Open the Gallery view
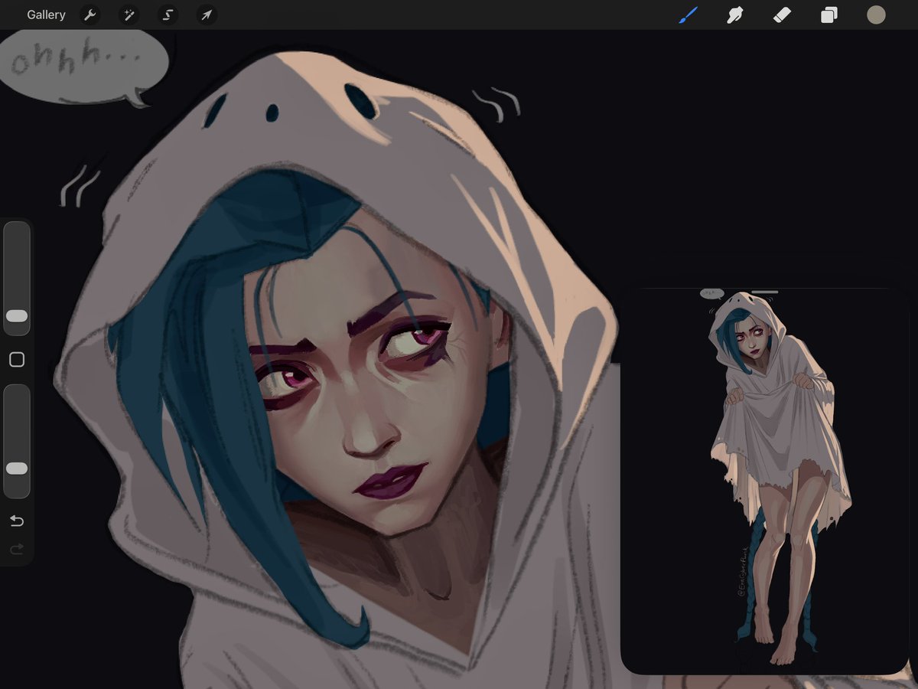The height and width of the screenshot is (689, 918). click(46, 15)
